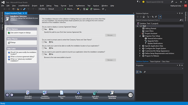188x105 pixels.
Task: Toggle the Preview Selected Items icon
Action: point(160,17)
